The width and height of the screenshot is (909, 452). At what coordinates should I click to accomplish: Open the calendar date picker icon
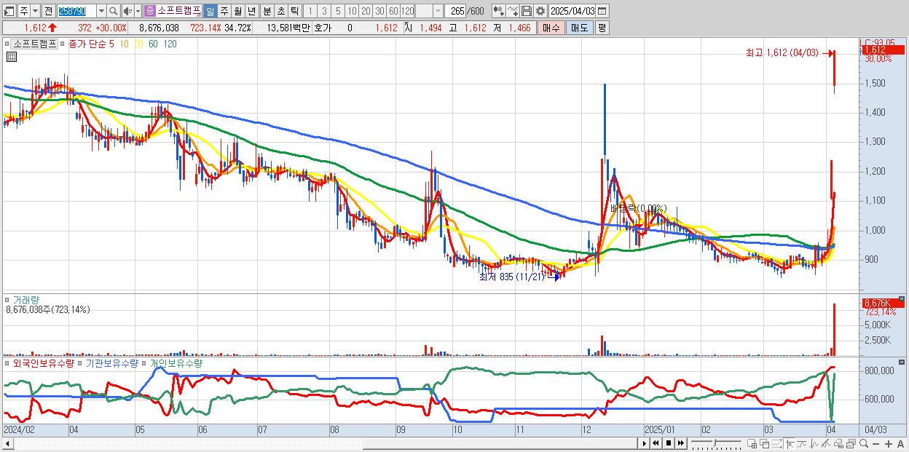coord(602,11)
